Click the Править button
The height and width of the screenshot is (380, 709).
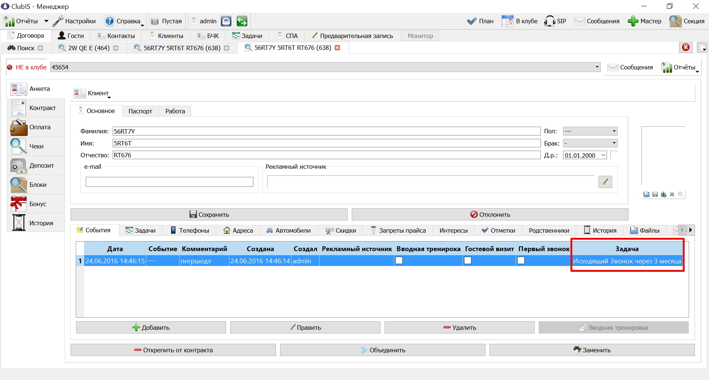click(x=305, y=328)
